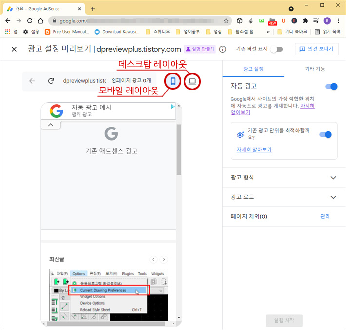The image size is (346, 330).
Task: Open the latest post thumbnail image
Action: pyautogui.click(x=109, y=295)
